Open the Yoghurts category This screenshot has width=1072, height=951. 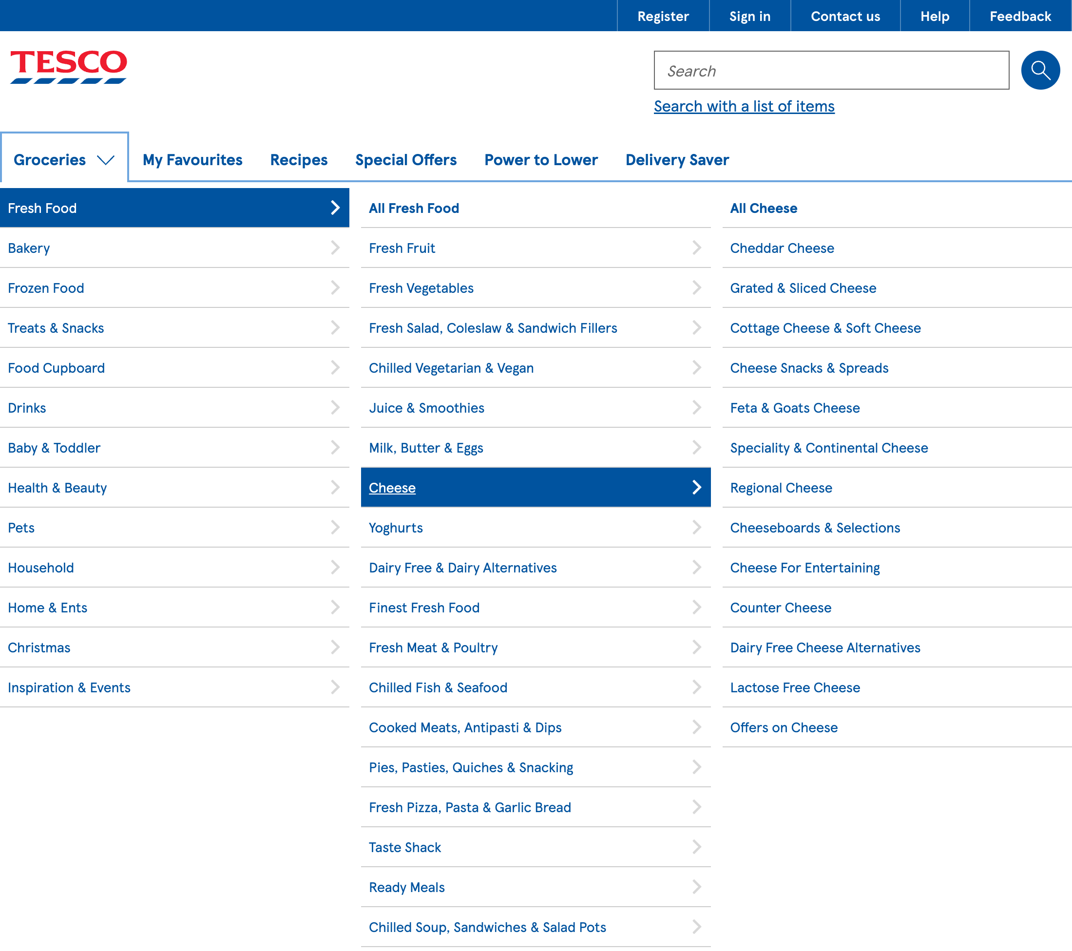(x=396, y=528)
